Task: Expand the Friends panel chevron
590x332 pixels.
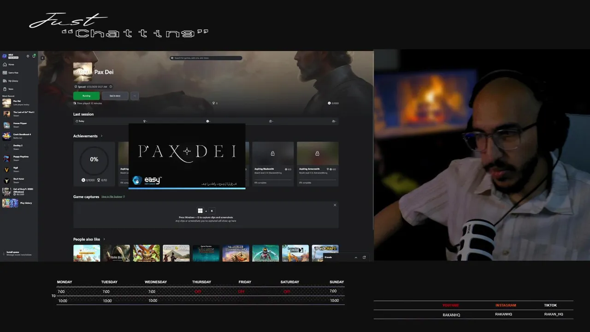Action: pyautogui.click(x=355, y=257)
